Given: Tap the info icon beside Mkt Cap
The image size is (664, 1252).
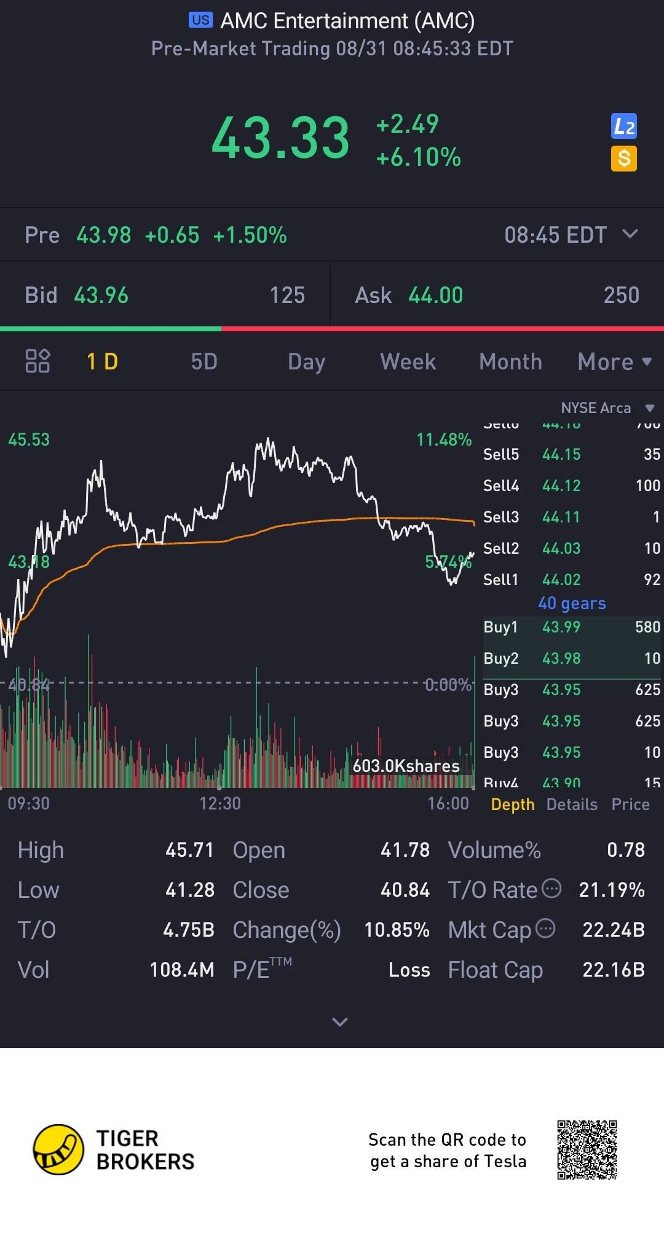Looking at the screenshot, I should tap(545, 928).
